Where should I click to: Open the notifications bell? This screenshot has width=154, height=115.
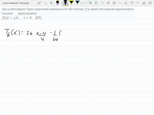pyautogui.click(x=126, y=3)
